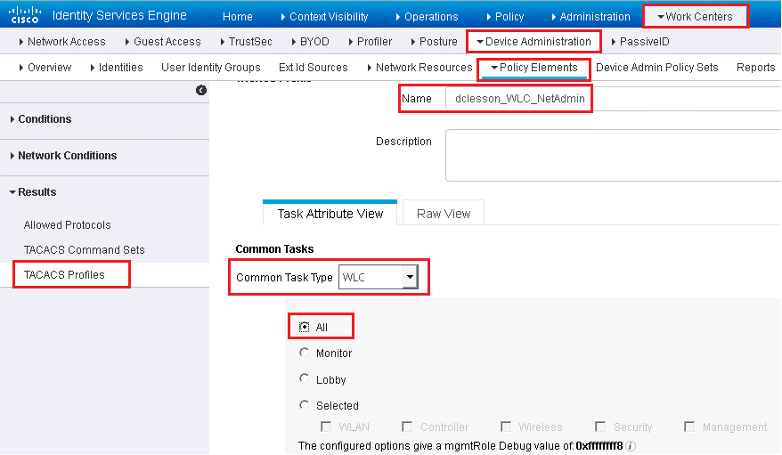Open User Identity Groups

[211, 68]
